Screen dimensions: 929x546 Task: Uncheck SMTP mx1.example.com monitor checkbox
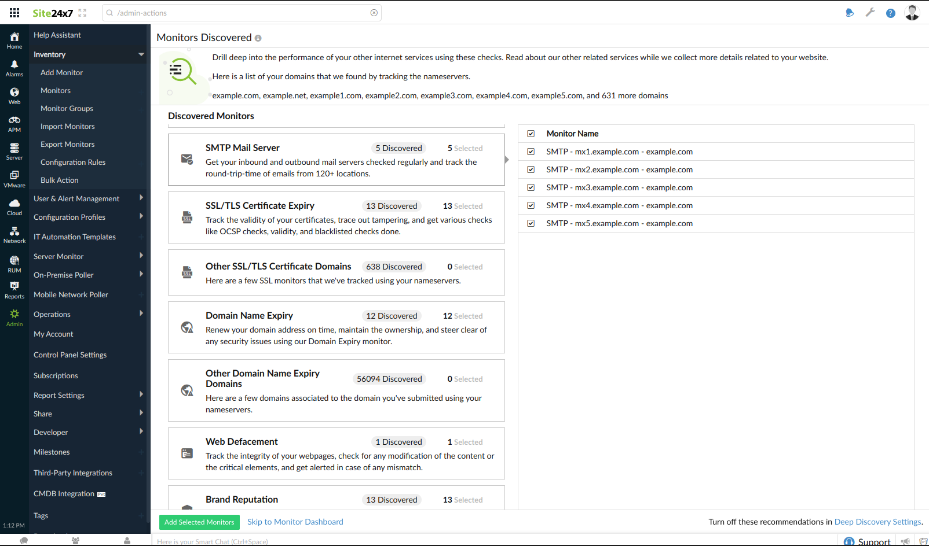(x=531, y=152)
